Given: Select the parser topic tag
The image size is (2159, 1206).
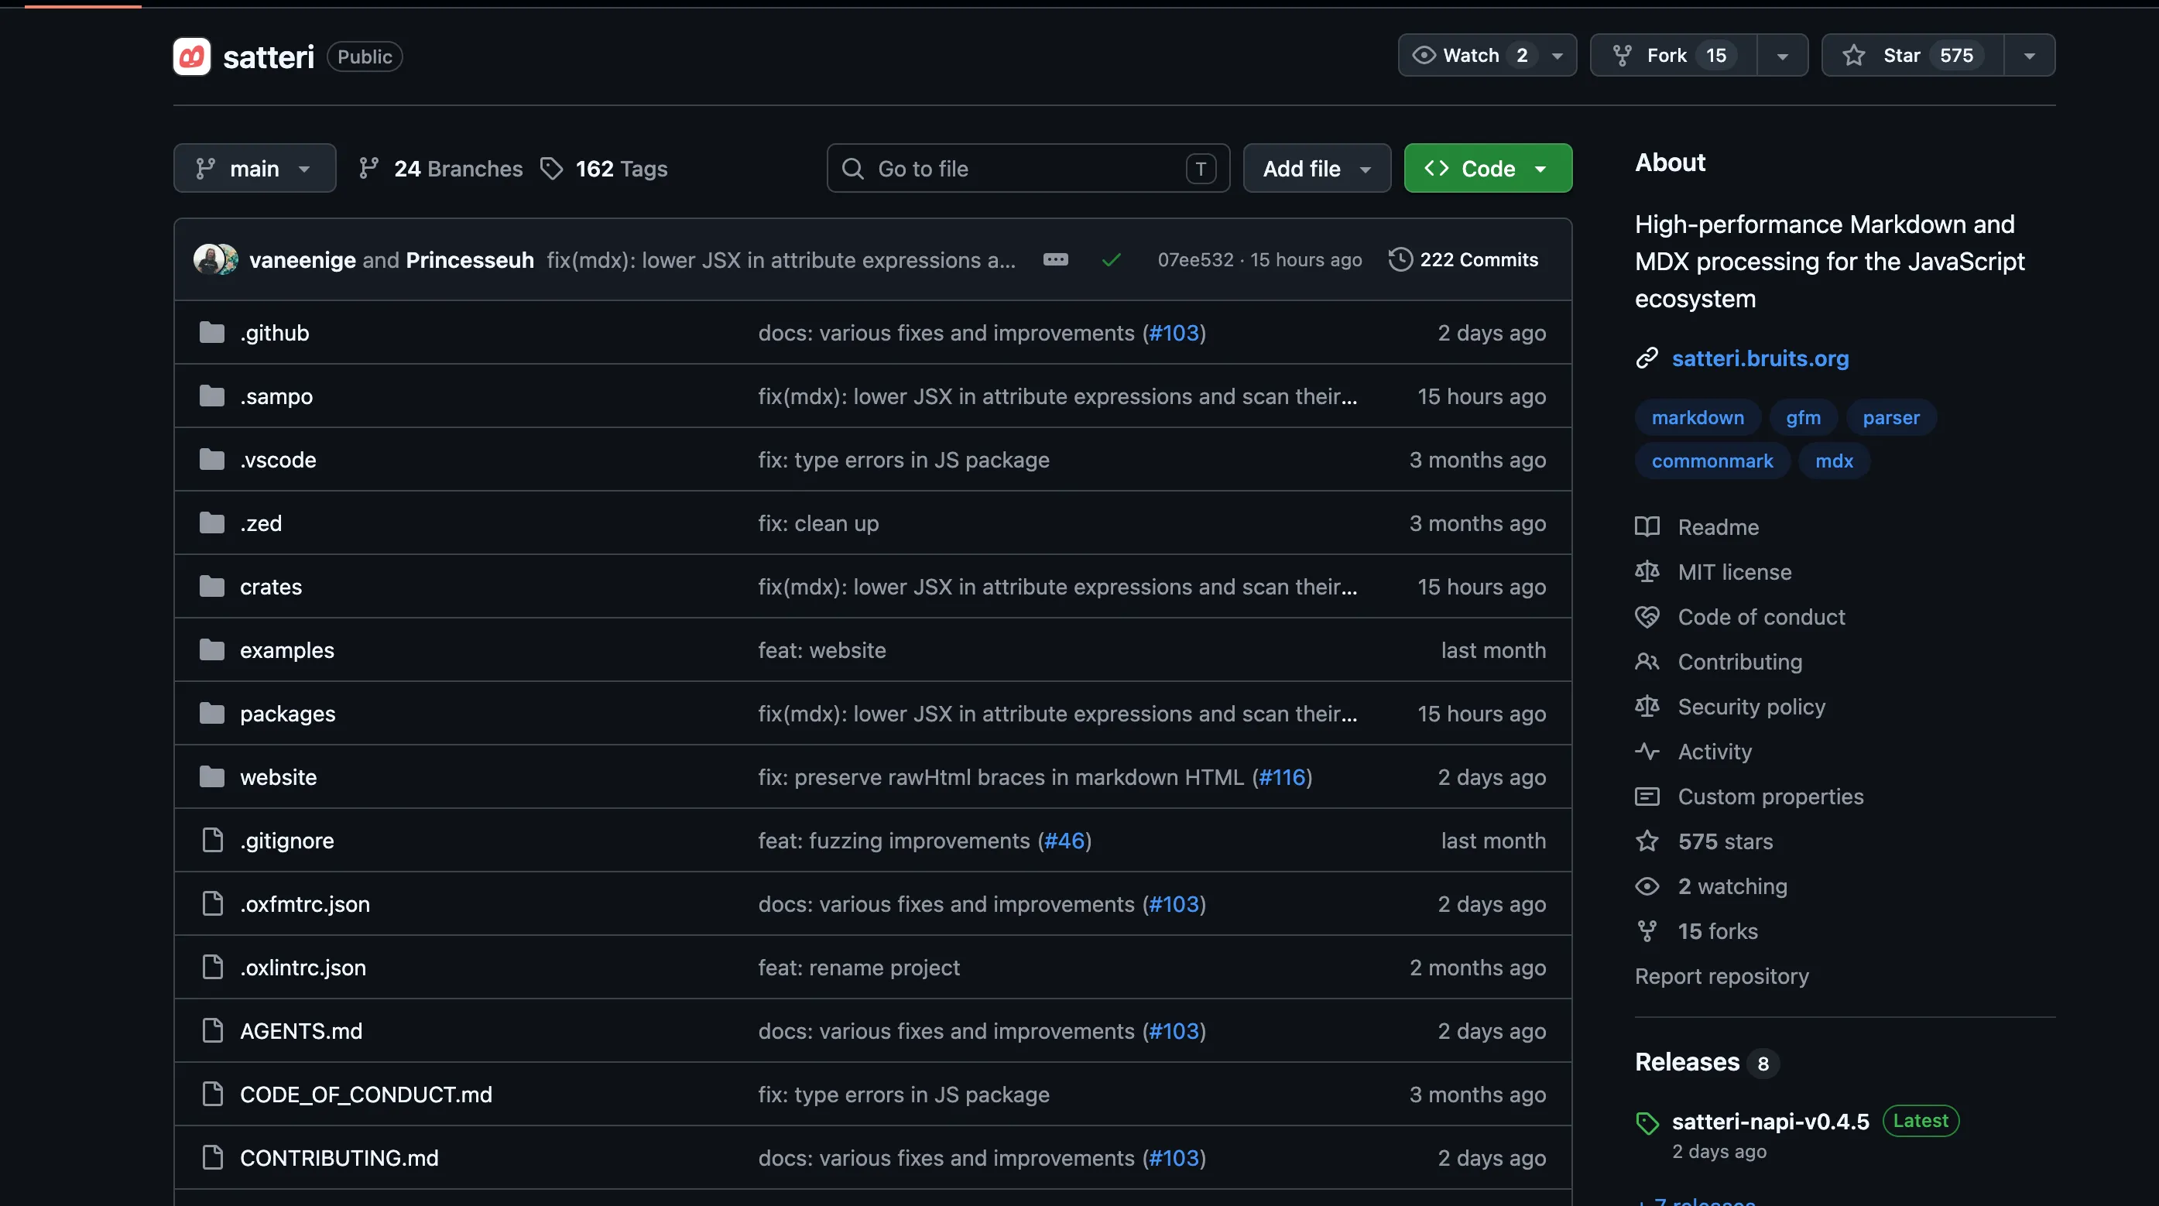Looking at the screenshot, I should pyautogui.click(x=1892, y=417).
